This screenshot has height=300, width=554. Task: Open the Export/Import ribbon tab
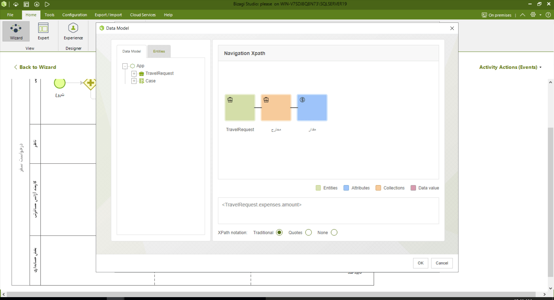[x=108, y=15]
